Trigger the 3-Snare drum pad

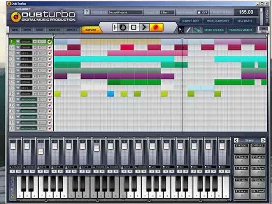point(241,160)
